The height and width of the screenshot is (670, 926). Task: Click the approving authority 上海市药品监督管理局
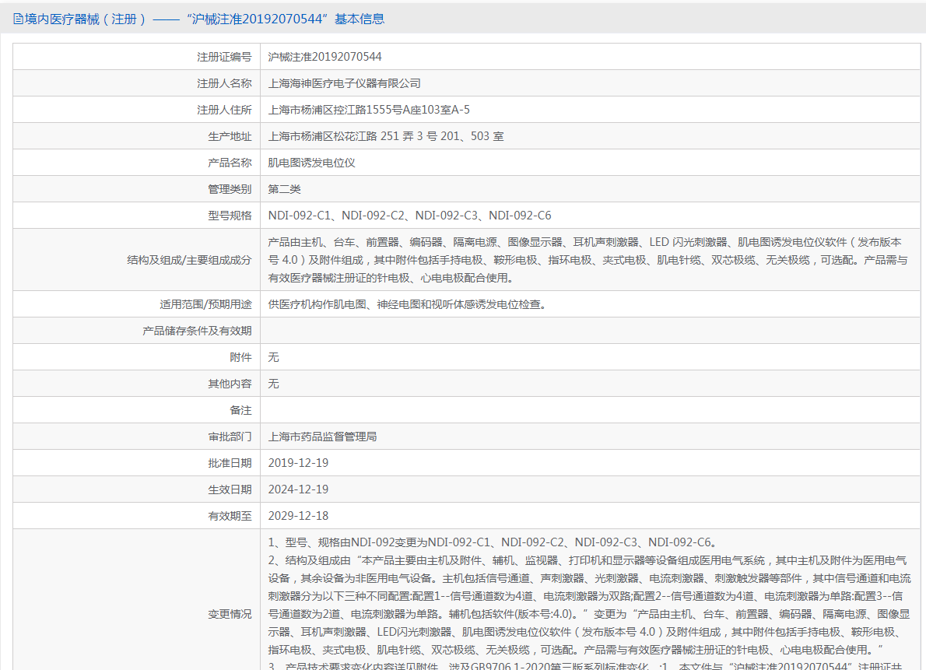[x=322, y=437]
